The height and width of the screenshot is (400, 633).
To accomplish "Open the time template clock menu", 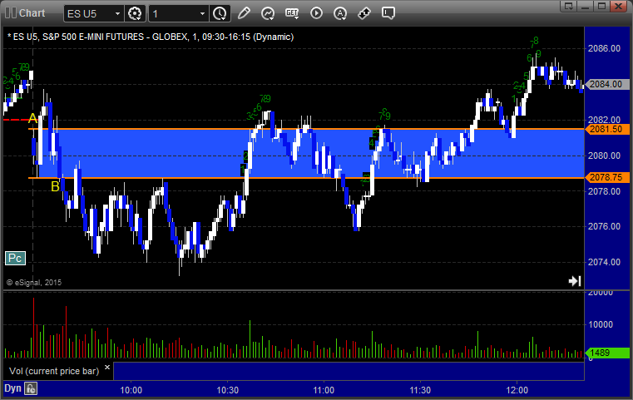I will [x=220, y=13].
